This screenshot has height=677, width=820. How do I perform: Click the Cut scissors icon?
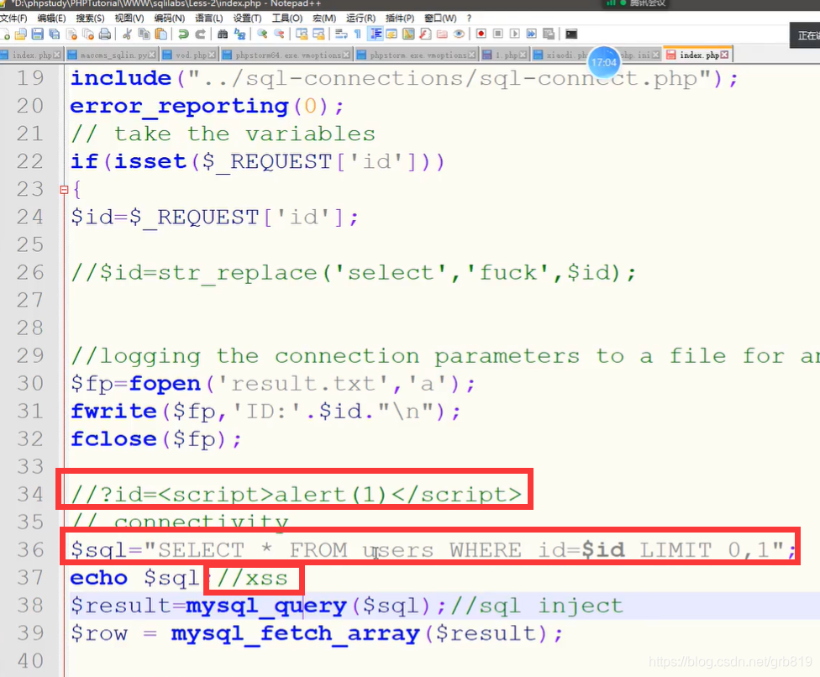[x=127, y=34]
